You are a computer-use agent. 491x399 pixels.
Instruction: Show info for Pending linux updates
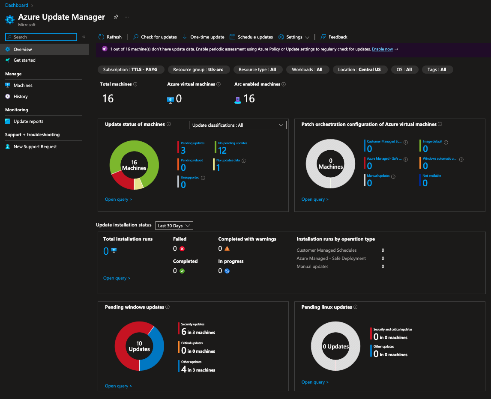(356, 307)
